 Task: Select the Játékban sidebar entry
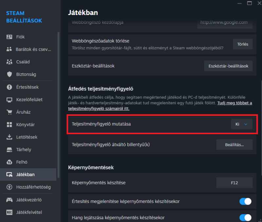(x=28, y=175)
